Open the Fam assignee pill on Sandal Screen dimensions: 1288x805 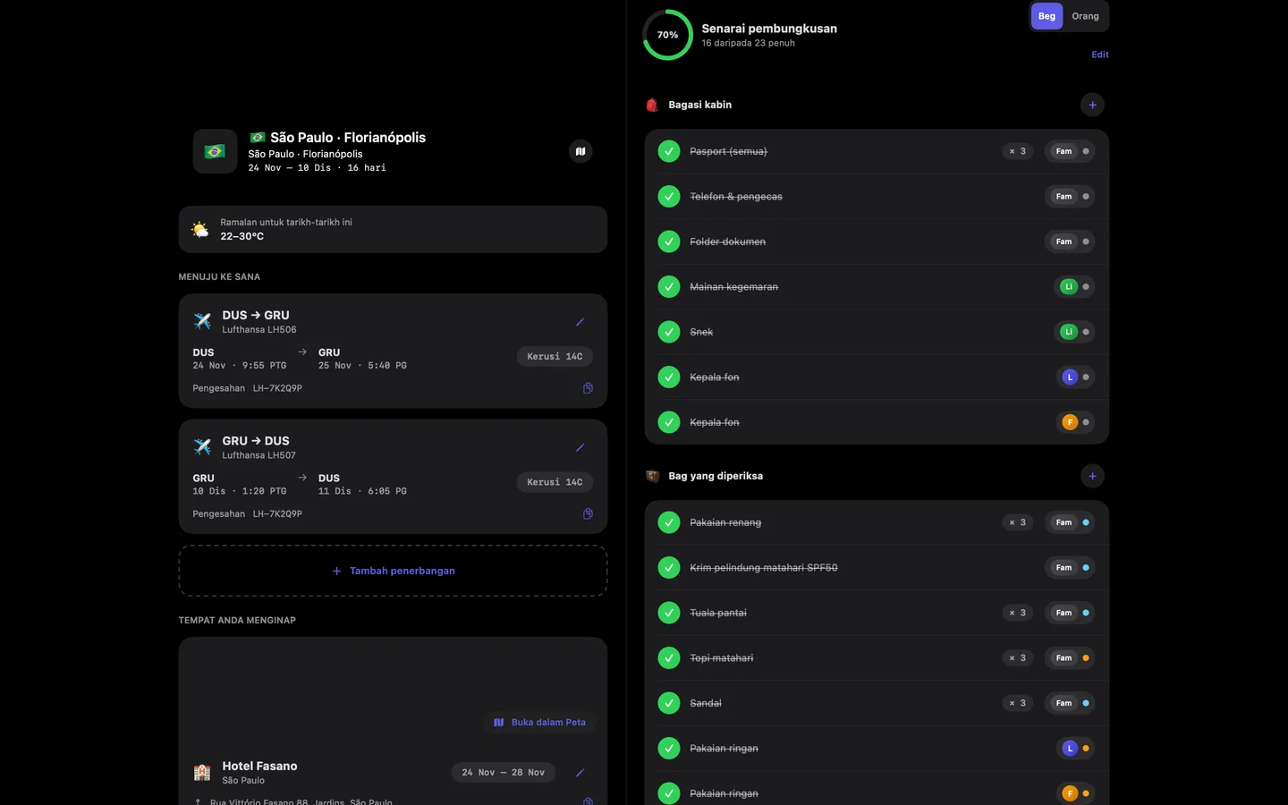tap(1070, 703)
